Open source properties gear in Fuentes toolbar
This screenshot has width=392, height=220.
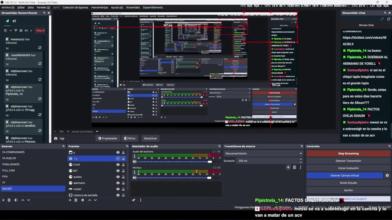click(83, 200)
